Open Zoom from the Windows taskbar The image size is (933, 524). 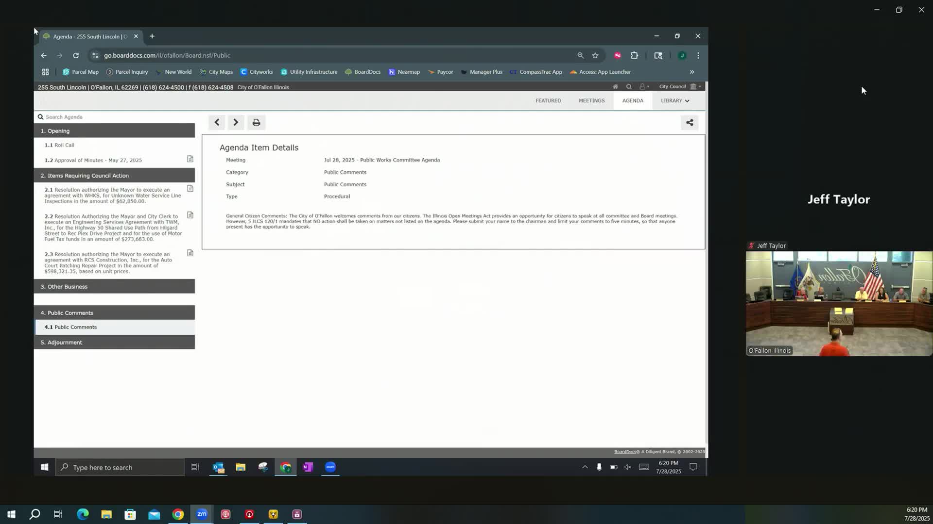(202, 514)
